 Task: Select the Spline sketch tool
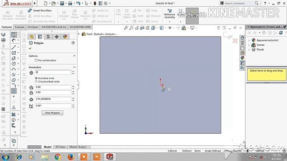pyautogui.click(x=14, y=75)
